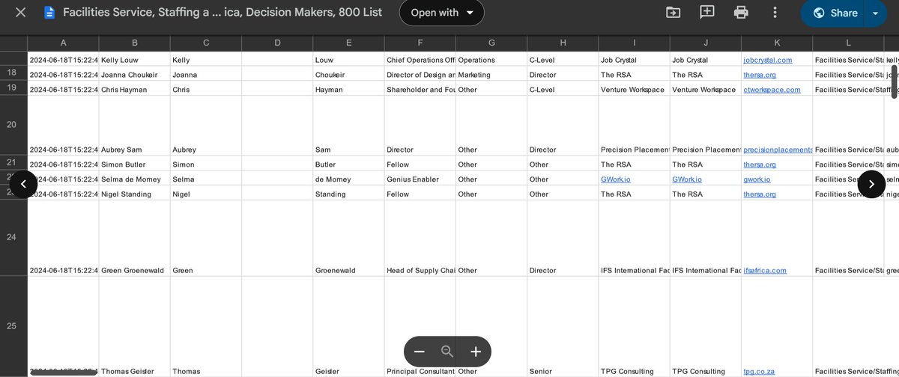This screenshot has width=899, height=377.
Task: Select row 18 header
Action: 13,73
